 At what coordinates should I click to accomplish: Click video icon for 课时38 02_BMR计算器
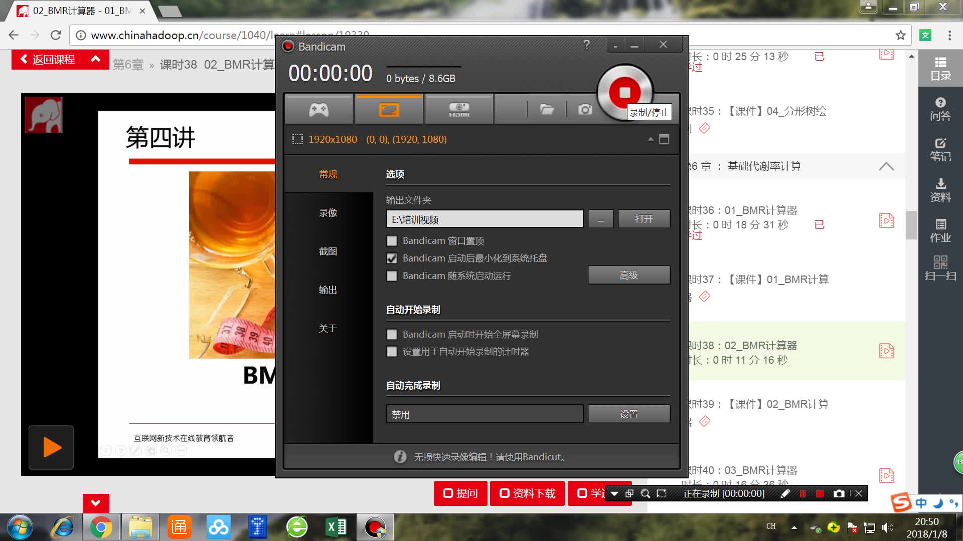pyautogui.click(x=886, y=351)
